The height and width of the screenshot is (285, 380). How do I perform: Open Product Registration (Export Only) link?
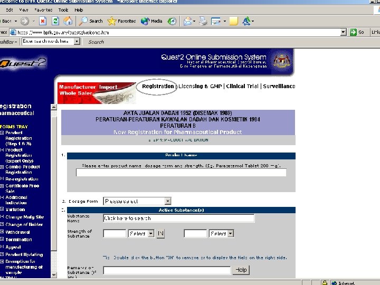tap(19, 155)
